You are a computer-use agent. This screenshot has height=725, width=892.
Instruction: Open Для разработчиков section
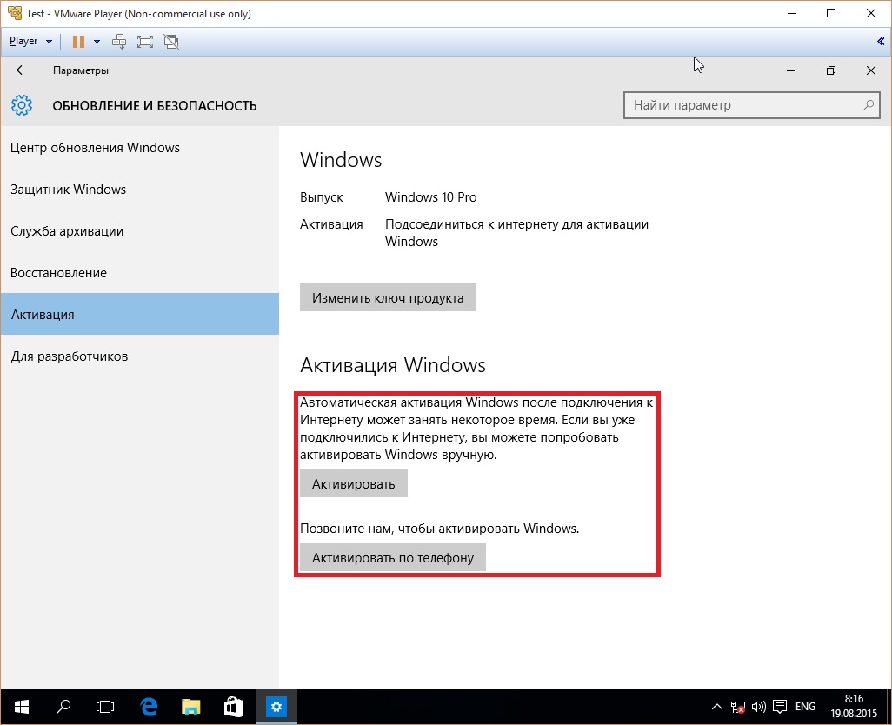tap(139, 356)
